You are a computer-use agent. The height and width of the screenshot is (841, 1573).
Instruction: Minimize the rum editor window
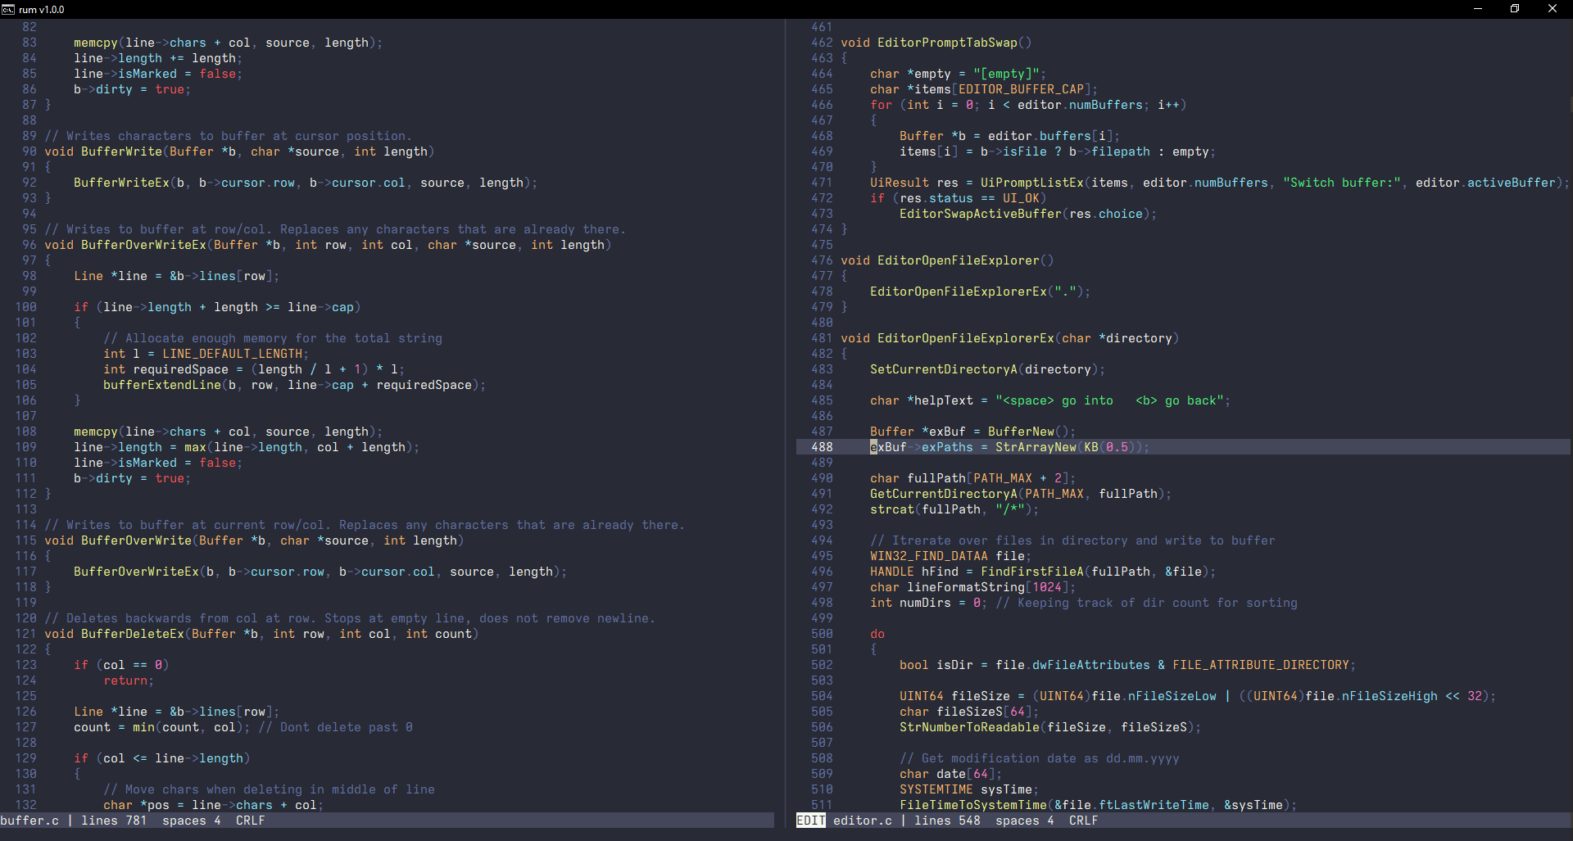pos(1478,9)
